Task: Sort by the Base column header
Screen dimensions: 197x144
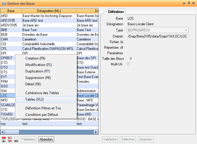Action: (11, 11)
